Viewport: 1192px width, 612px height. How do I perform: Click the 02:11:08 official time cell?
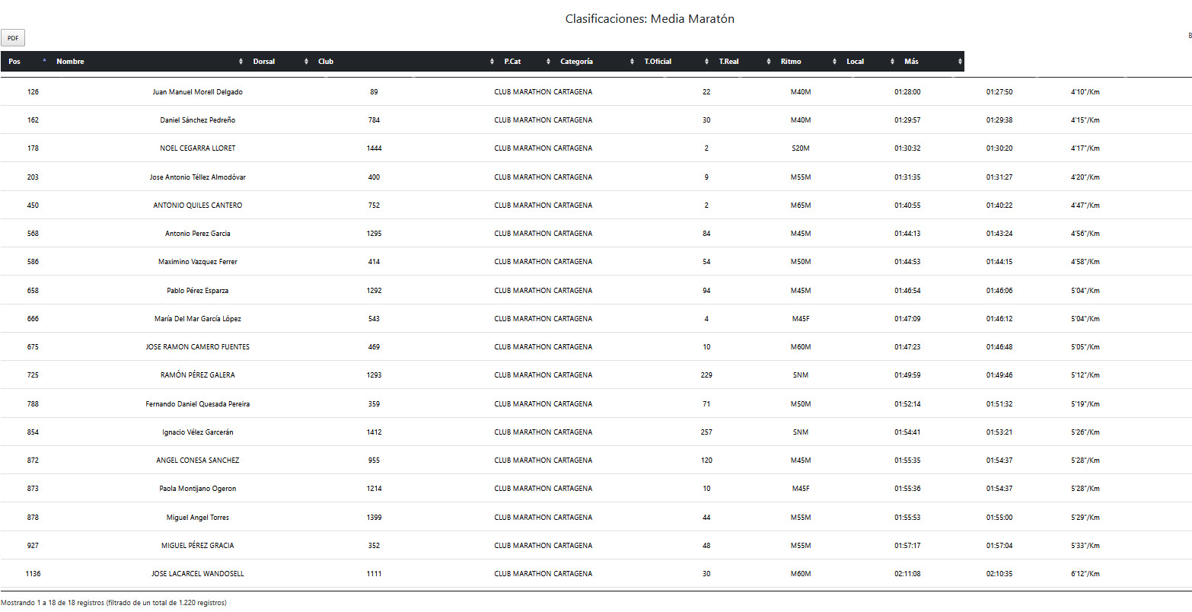click(x=907, y=574)
